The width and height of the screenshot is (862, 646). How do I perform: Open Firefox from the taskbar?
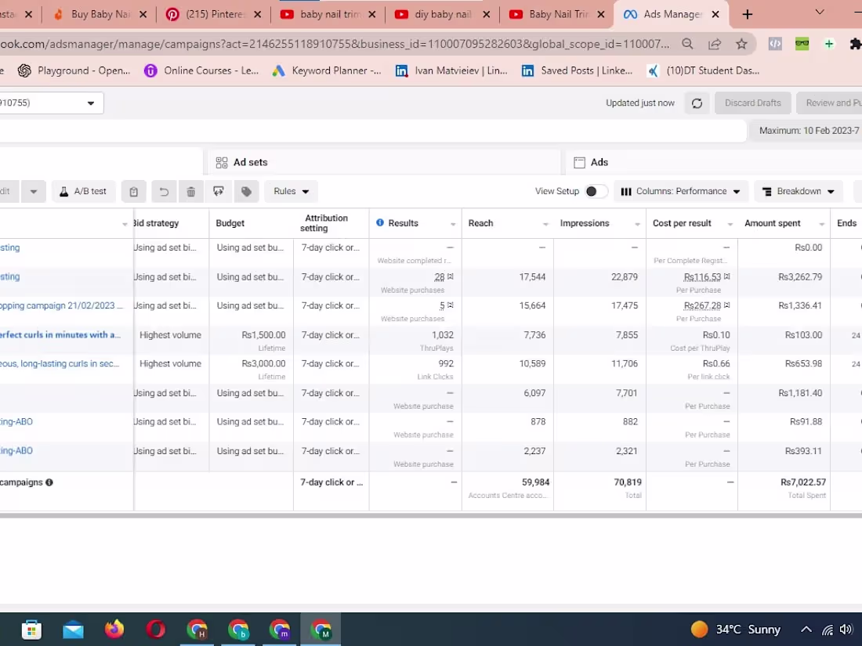[x=114, y=630]
